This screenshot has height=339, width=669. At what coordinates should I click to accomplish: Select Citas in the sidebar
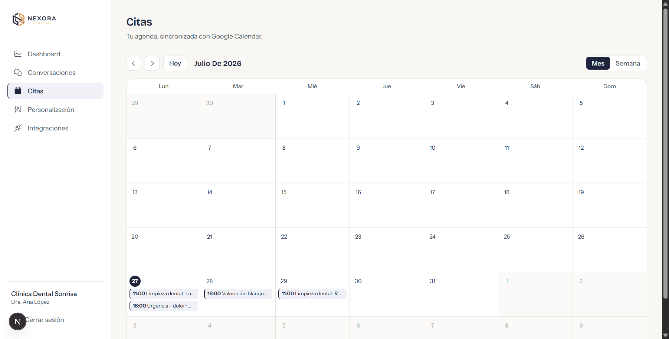[55, 91]
